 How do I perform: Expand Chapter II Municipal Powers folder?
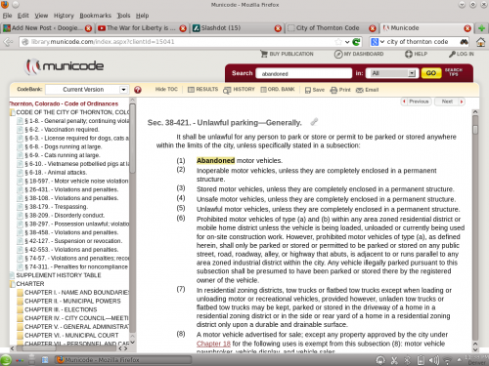pyautogui.click(x=72, y=301)
